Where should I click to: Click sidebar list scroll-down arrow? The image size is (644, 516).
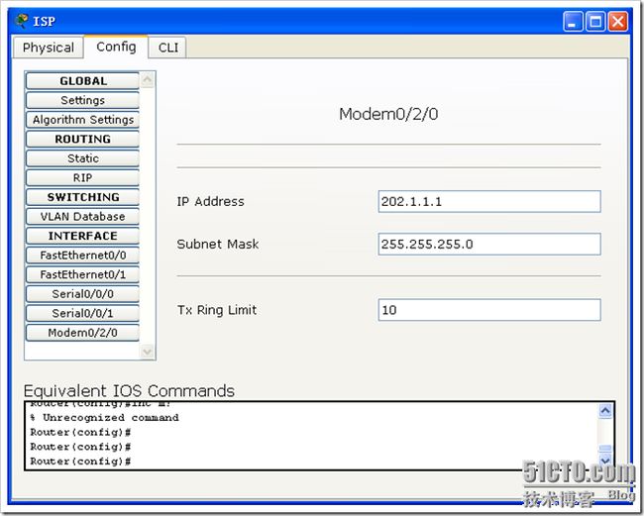click(x=147, y=352)
